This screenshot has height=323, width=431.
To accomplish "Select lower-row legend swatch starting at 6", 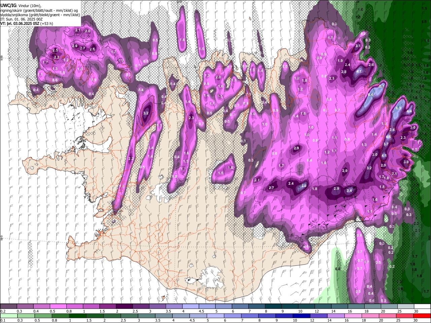I will tap(233, 316).
